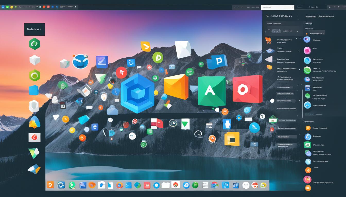Open the white text document in the dock

205,185
